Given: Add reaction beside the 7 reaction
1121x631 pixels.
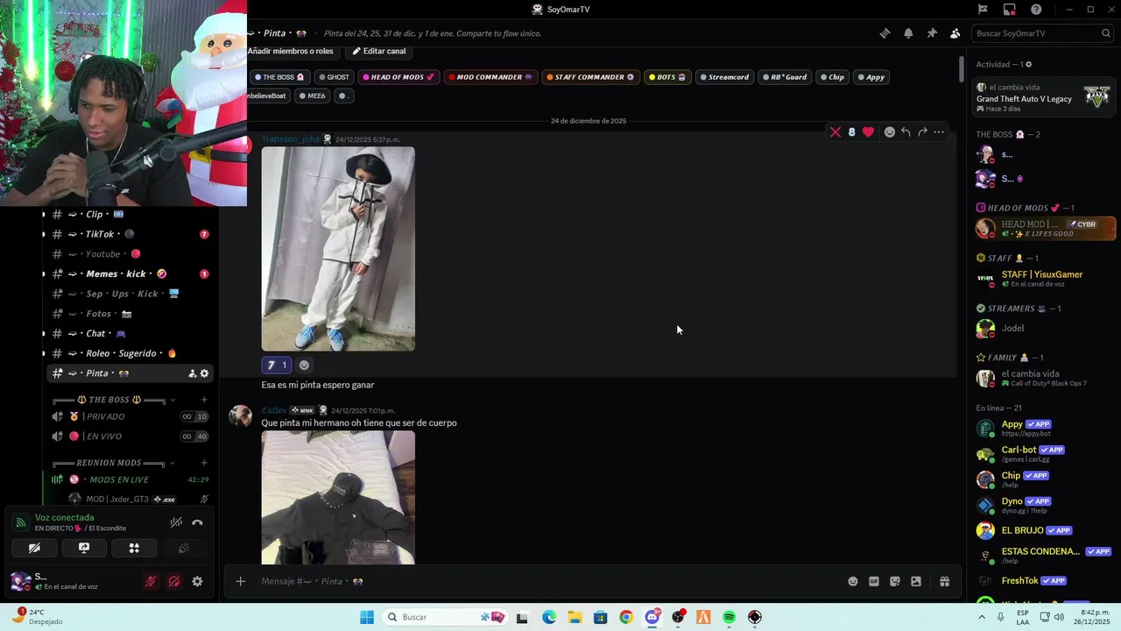Looking at the screenshot, I should [x=304, y=365].
